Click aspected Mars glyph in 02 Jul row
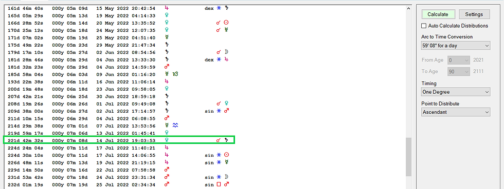504x189 pixels. click(x=226, y=111)
